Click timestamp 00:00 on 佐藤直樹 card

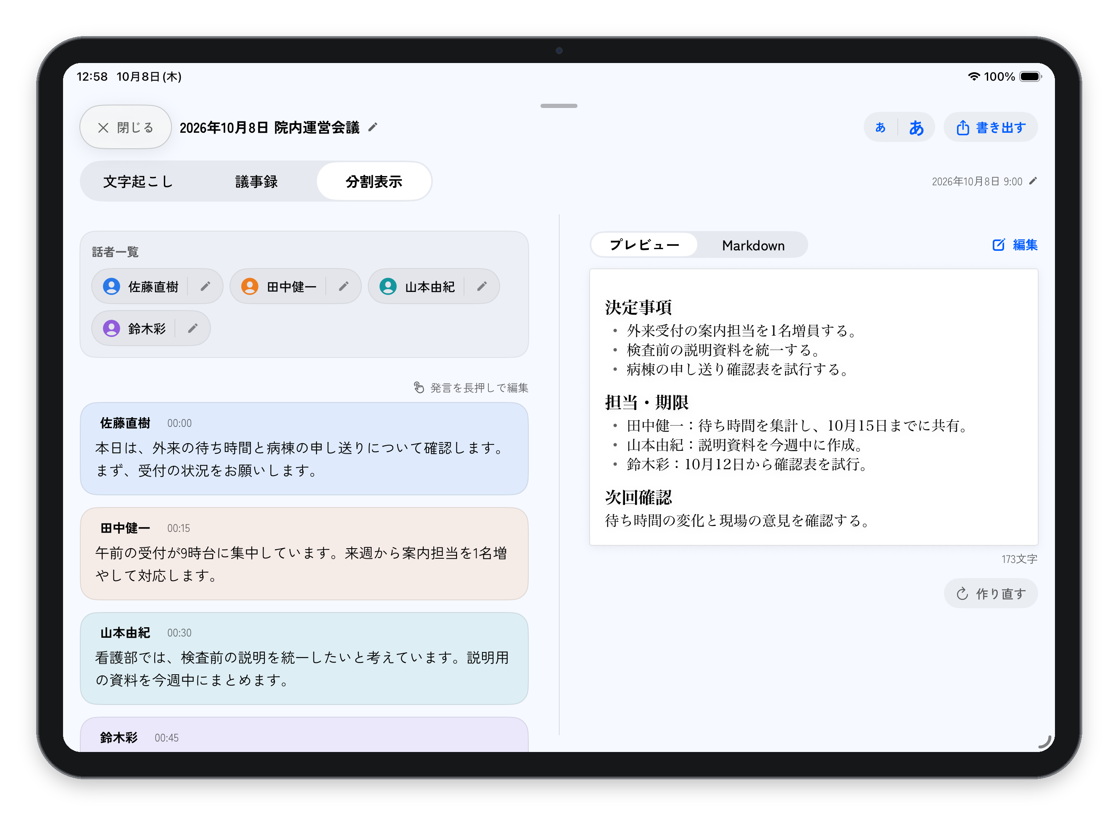[x=179, y=423]
